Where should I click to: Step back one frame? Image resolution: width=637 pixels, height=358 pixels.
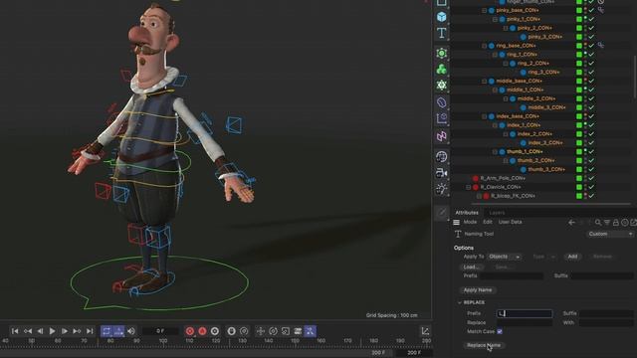[40, 331]
